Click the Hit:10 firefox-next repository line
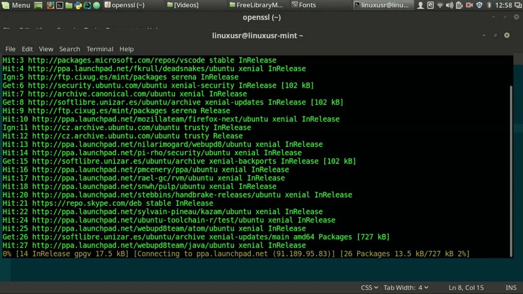 tap(171, 119)
